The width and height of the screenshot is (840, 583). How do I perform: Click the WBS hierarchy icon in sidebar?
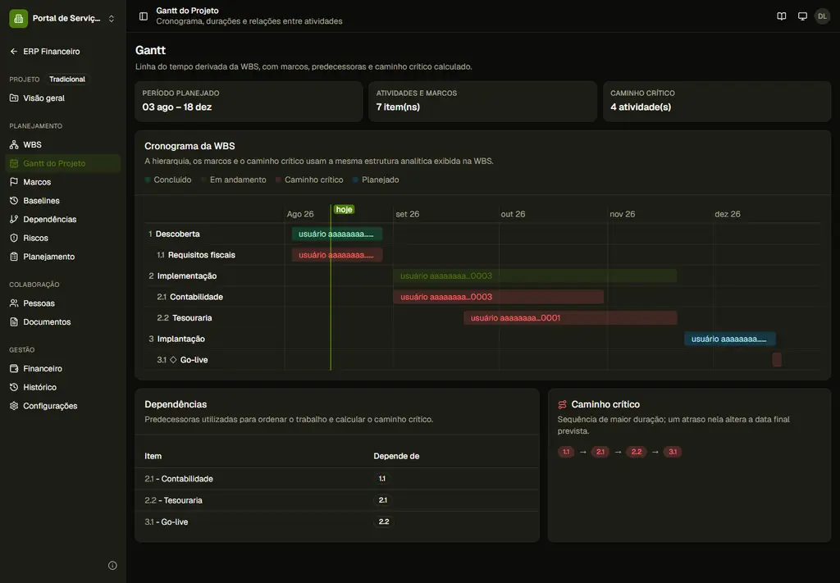pos(14,144)
